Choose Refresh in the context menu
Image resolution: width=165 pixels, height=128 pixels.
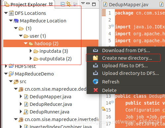pos(111,82)
